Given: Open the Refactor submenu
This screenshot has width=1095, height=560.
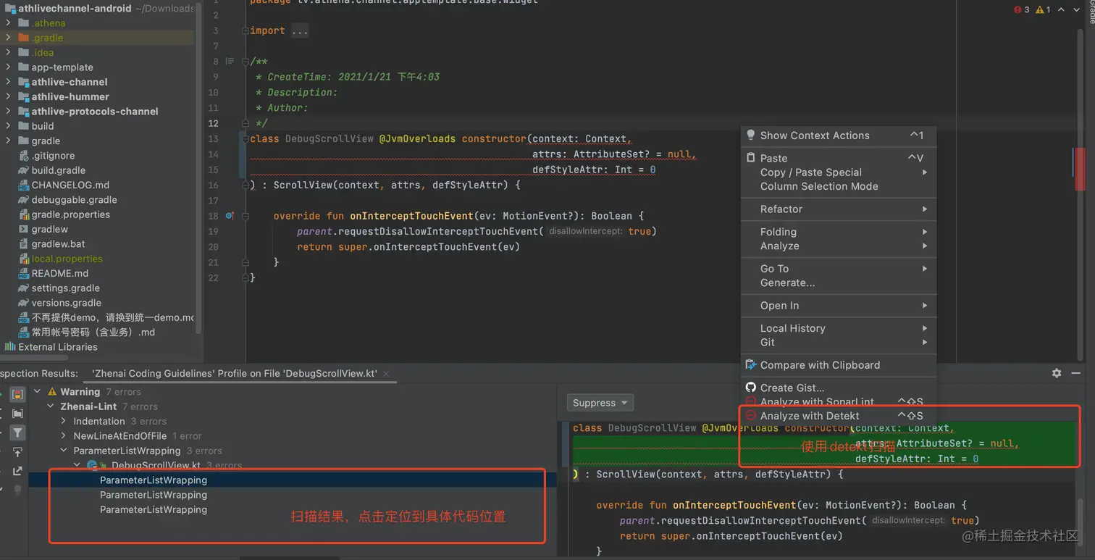Looking at the screenshot, I should (838, 209).
